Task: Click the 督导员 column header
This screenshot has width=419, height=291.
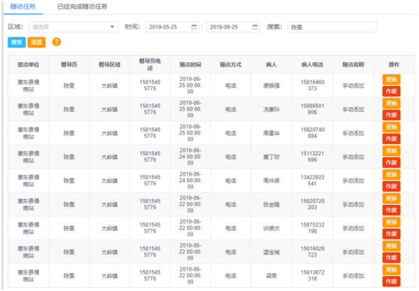Action: pyautogui.click(x=69, y=64)
